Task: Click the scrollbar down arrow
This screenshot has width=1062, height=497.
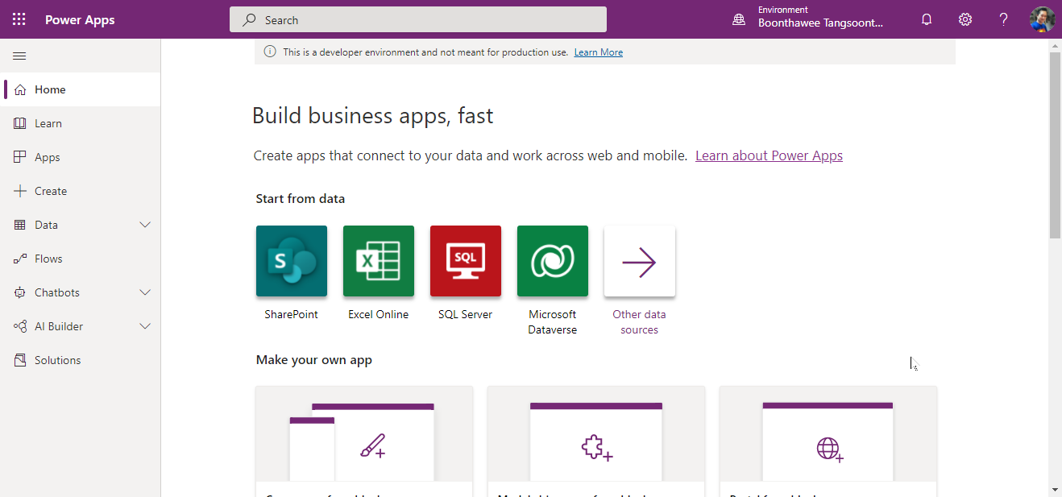Action: pos(1055,489)
